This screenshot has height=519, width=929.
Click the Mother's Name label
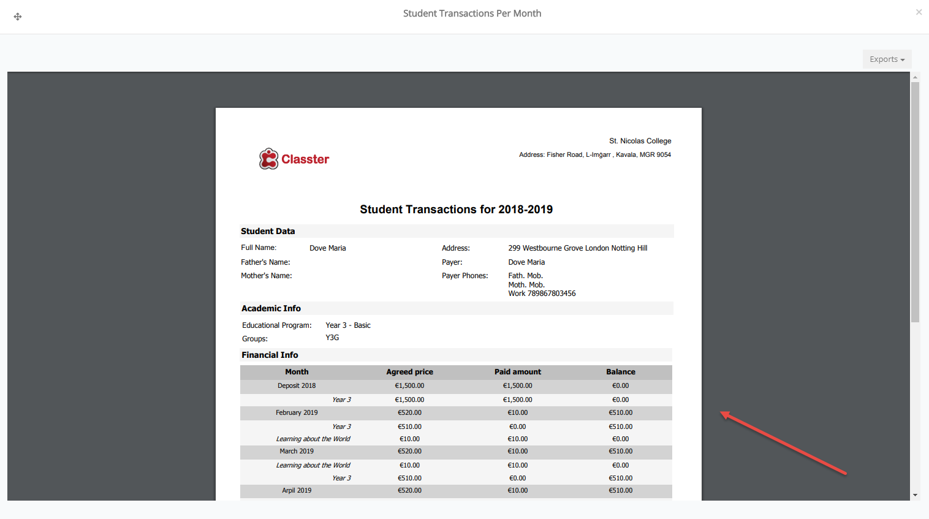point(267,276)
